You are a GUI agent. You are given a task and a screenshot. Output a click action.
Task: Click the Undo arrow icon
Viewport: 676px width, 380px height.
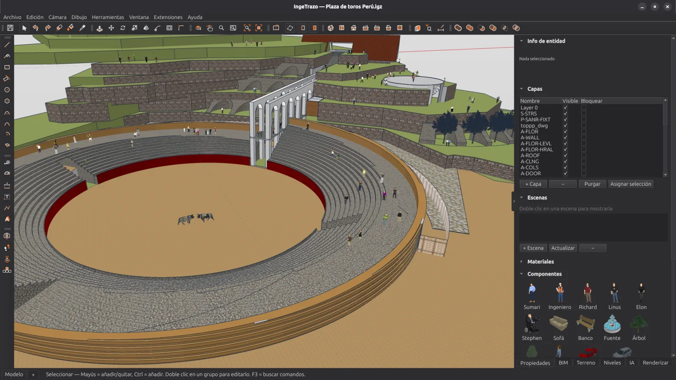(35, 28)
